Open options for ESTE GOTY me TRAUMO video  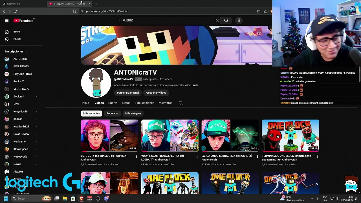click(x=137, y=156)
